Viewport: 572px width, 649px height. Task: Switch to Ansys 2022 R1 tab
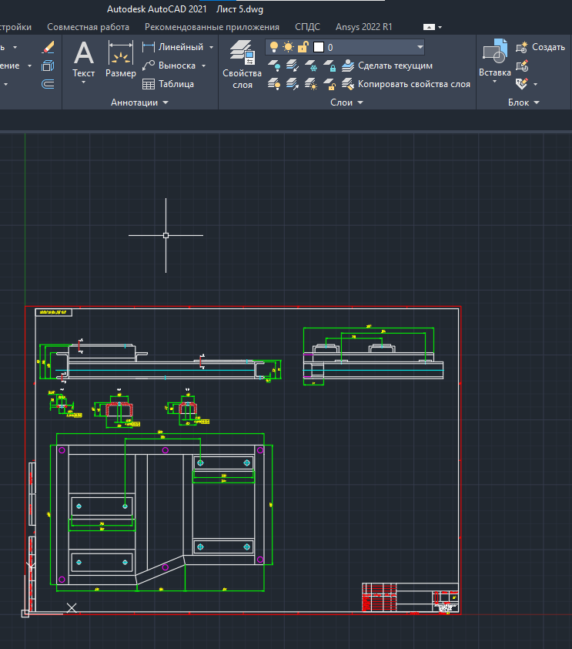point(364,26)
